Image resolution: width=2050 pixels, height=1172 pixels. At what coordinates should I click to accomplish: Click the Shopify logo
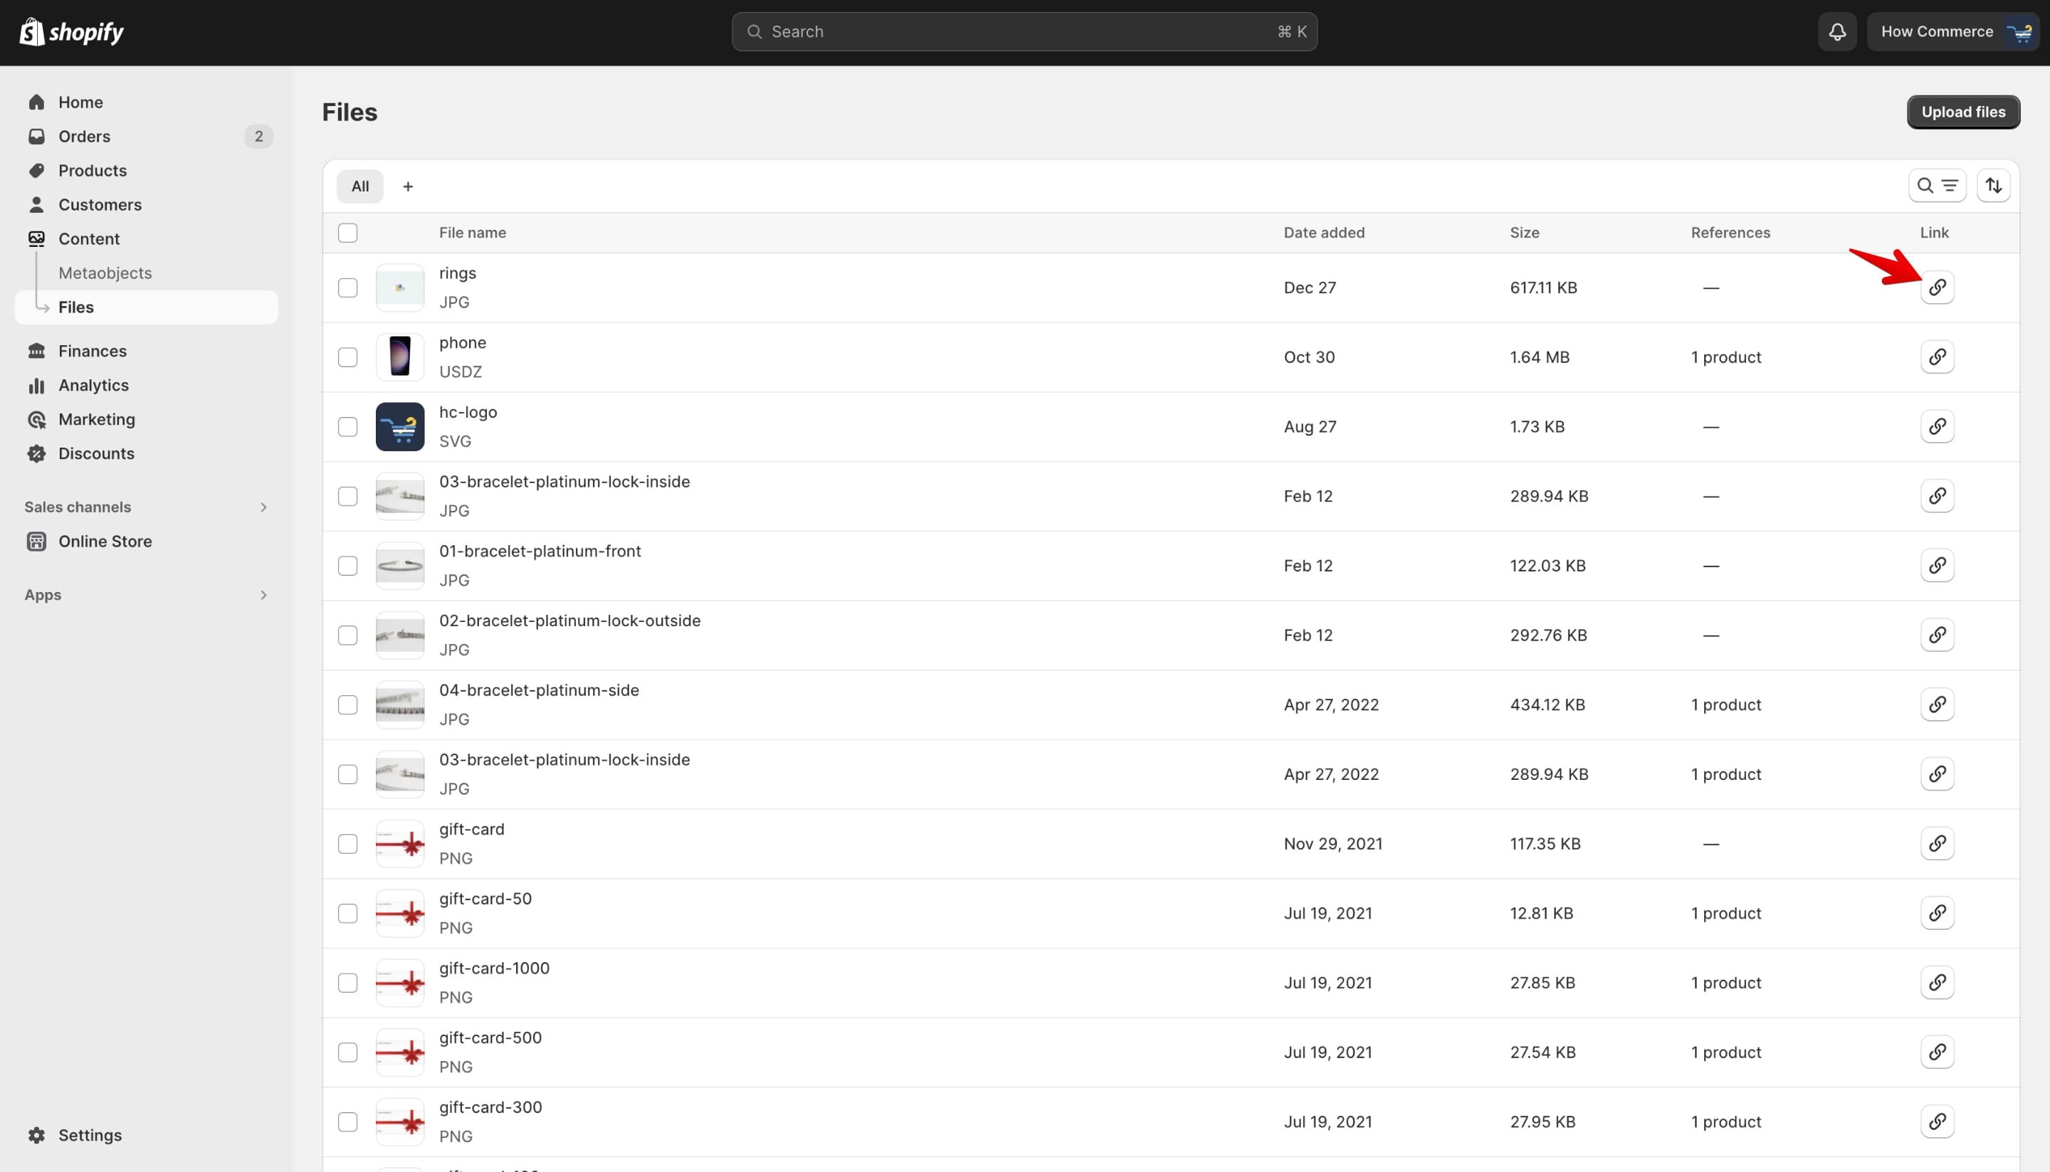(71, 32)
